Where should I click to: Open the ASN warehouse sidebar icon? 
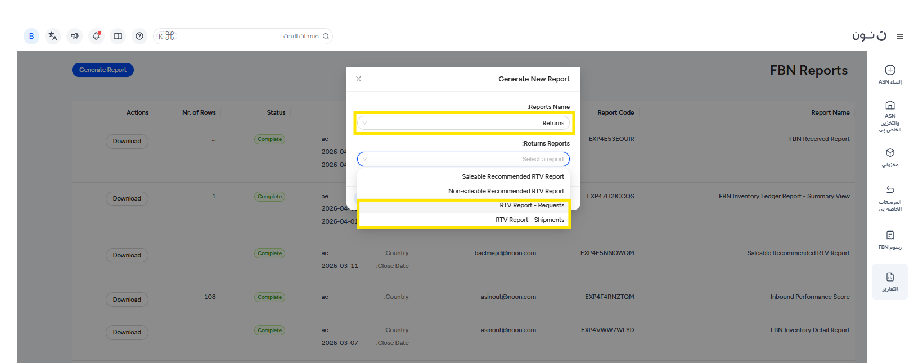890,105
